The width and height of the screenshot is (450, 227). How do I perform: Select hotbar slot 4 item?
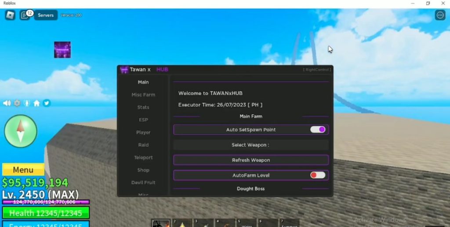tap(225, 223)
